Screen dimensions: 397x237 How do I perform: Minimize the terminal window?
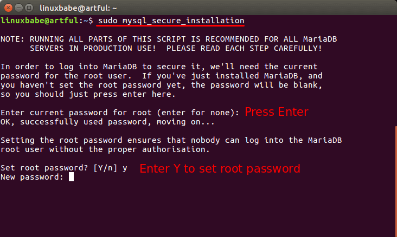tap(17, 6)
